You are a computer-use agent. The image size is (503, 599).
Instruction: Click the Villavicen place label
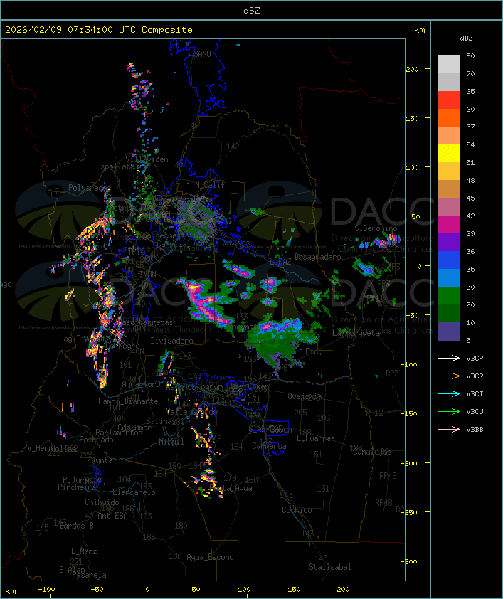[147, 159]
